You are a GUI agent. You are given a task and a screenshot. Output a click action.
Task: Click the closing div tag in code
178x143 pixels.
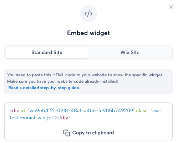coord(64,118)
